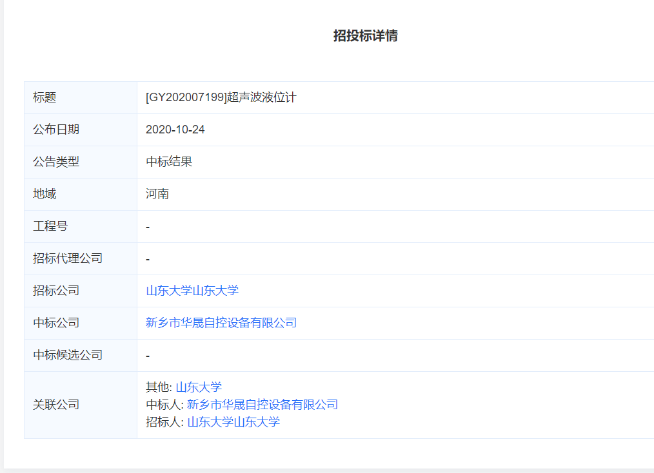Select the title [GY202007199]超声波液位计
654x473 pixels.
[221, 97]
